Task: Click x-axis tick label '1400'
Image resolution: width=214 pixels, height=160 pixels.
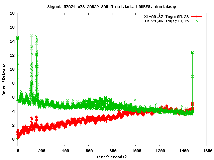Action: (184, 151)
